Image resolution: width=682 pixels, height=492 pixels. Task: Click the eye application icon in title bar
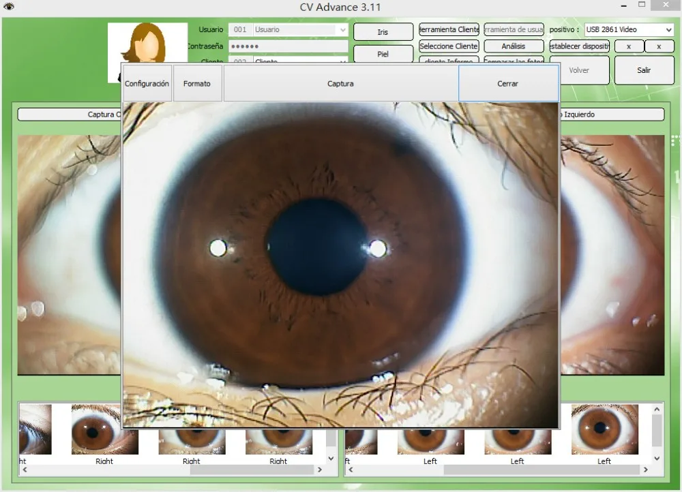tap(9, 7)
